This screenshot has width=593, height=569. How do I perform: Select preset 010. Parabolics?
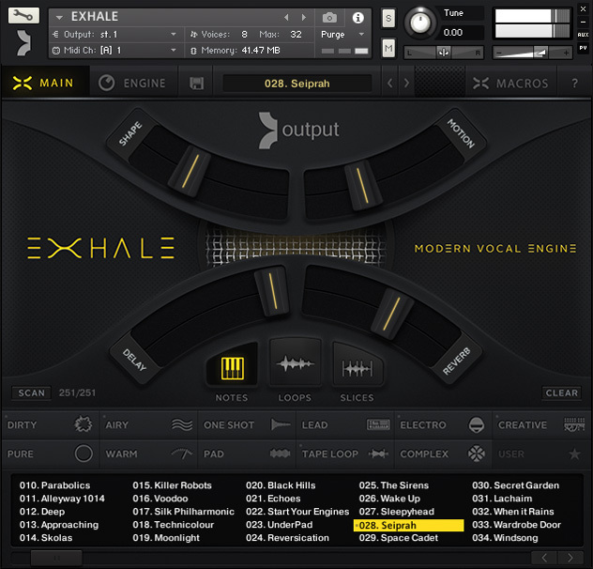[x=54, y=485]
